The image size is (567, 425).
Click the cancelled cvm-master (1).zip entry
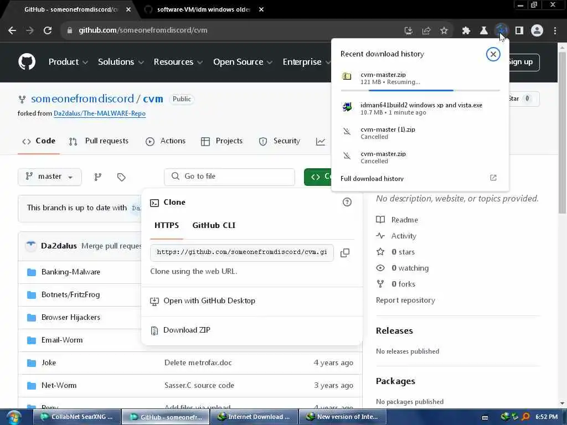(420, 133)
